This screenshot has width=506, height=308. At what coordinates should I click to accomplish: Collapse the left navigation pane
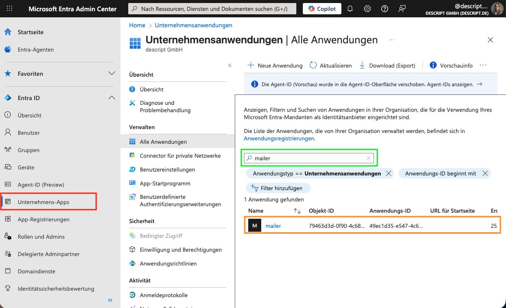tap(110, 300)
